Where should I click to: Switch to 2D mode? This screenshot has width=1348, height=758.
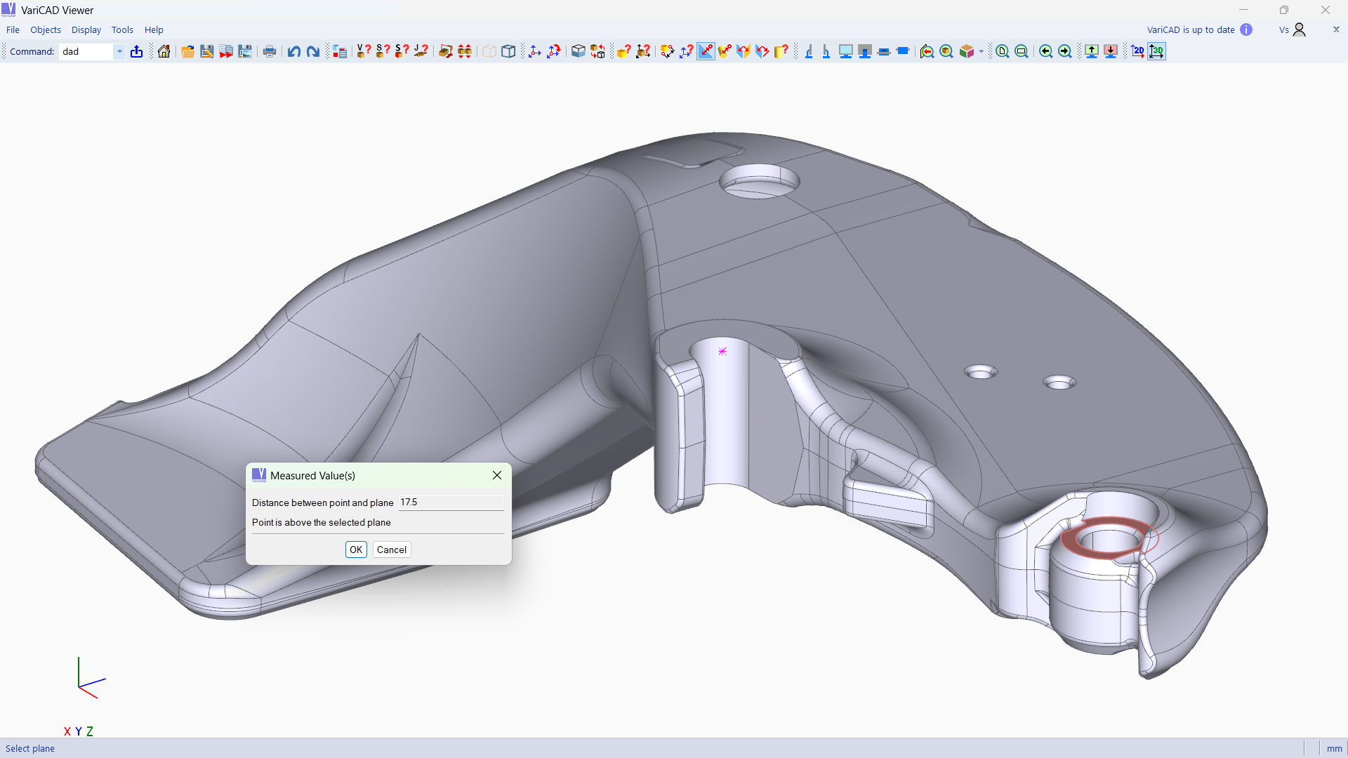(x=1137, y=51)
